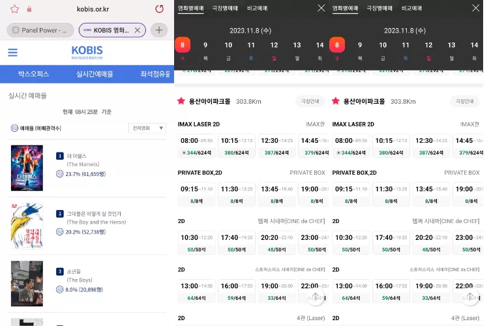Pick date 12 in middle booking panel

click(x=274, y=45)
